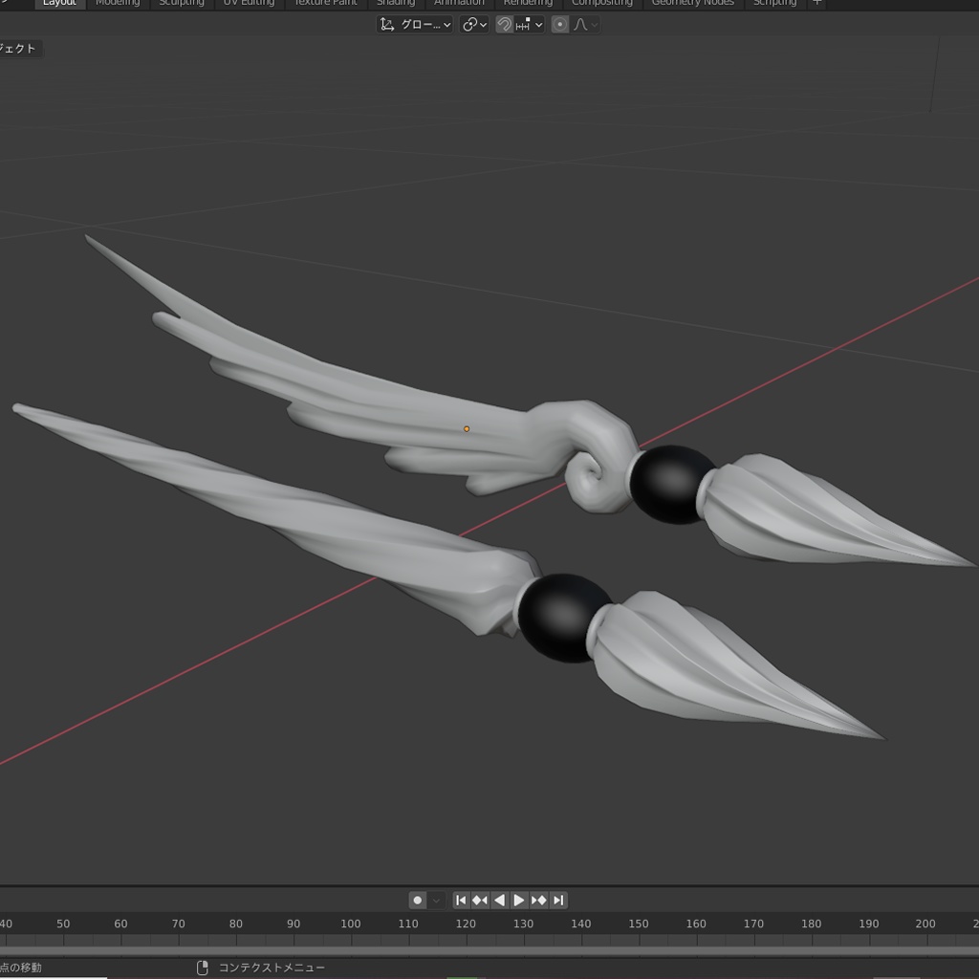The height and width of the screenshot is (979, 979).
Task: Jump to the start frame
Action: (x=461, y=900)
